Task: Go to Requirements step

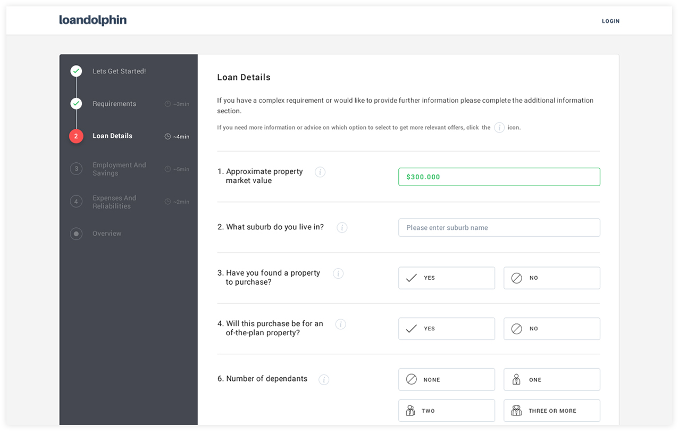Action: click(x=114, y=104)
